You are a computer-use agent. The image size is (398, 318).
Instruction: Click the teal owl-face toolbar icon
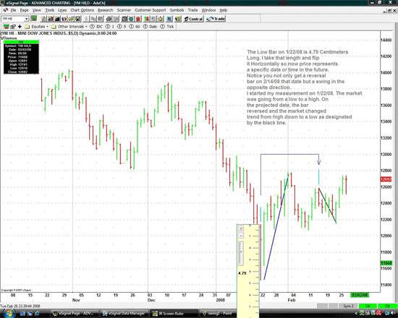[131, 19]
